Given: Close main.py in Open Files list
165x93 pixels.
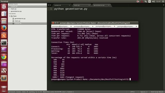Looking at the screenshot, I should [10, 9].
